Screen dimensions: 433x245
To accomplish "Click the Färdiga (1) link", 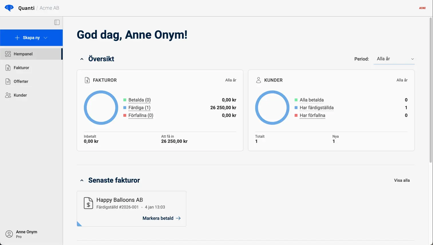I will coord(139,108).
